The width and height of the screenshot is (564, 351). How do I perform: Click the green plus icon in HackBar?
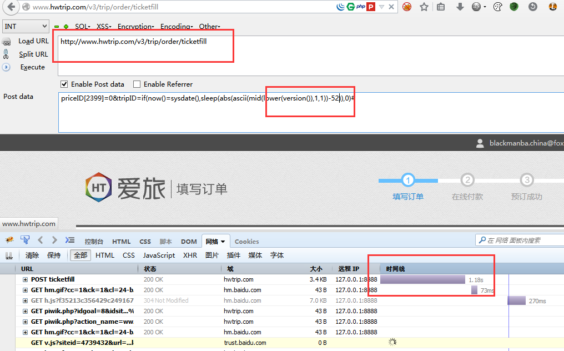click(x=66, y=27)
